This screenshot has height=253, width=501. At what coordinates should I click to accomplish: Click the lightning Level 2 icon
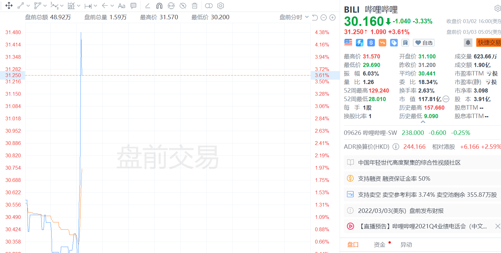(x=360, y=43)
